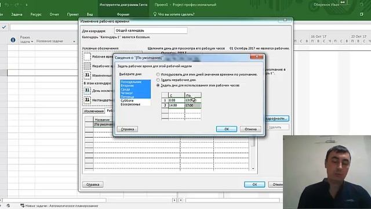371x209 pixels.
Task: Close the Сведения о '[По умолчанию]' dialog
Action: tap(256, 56)
